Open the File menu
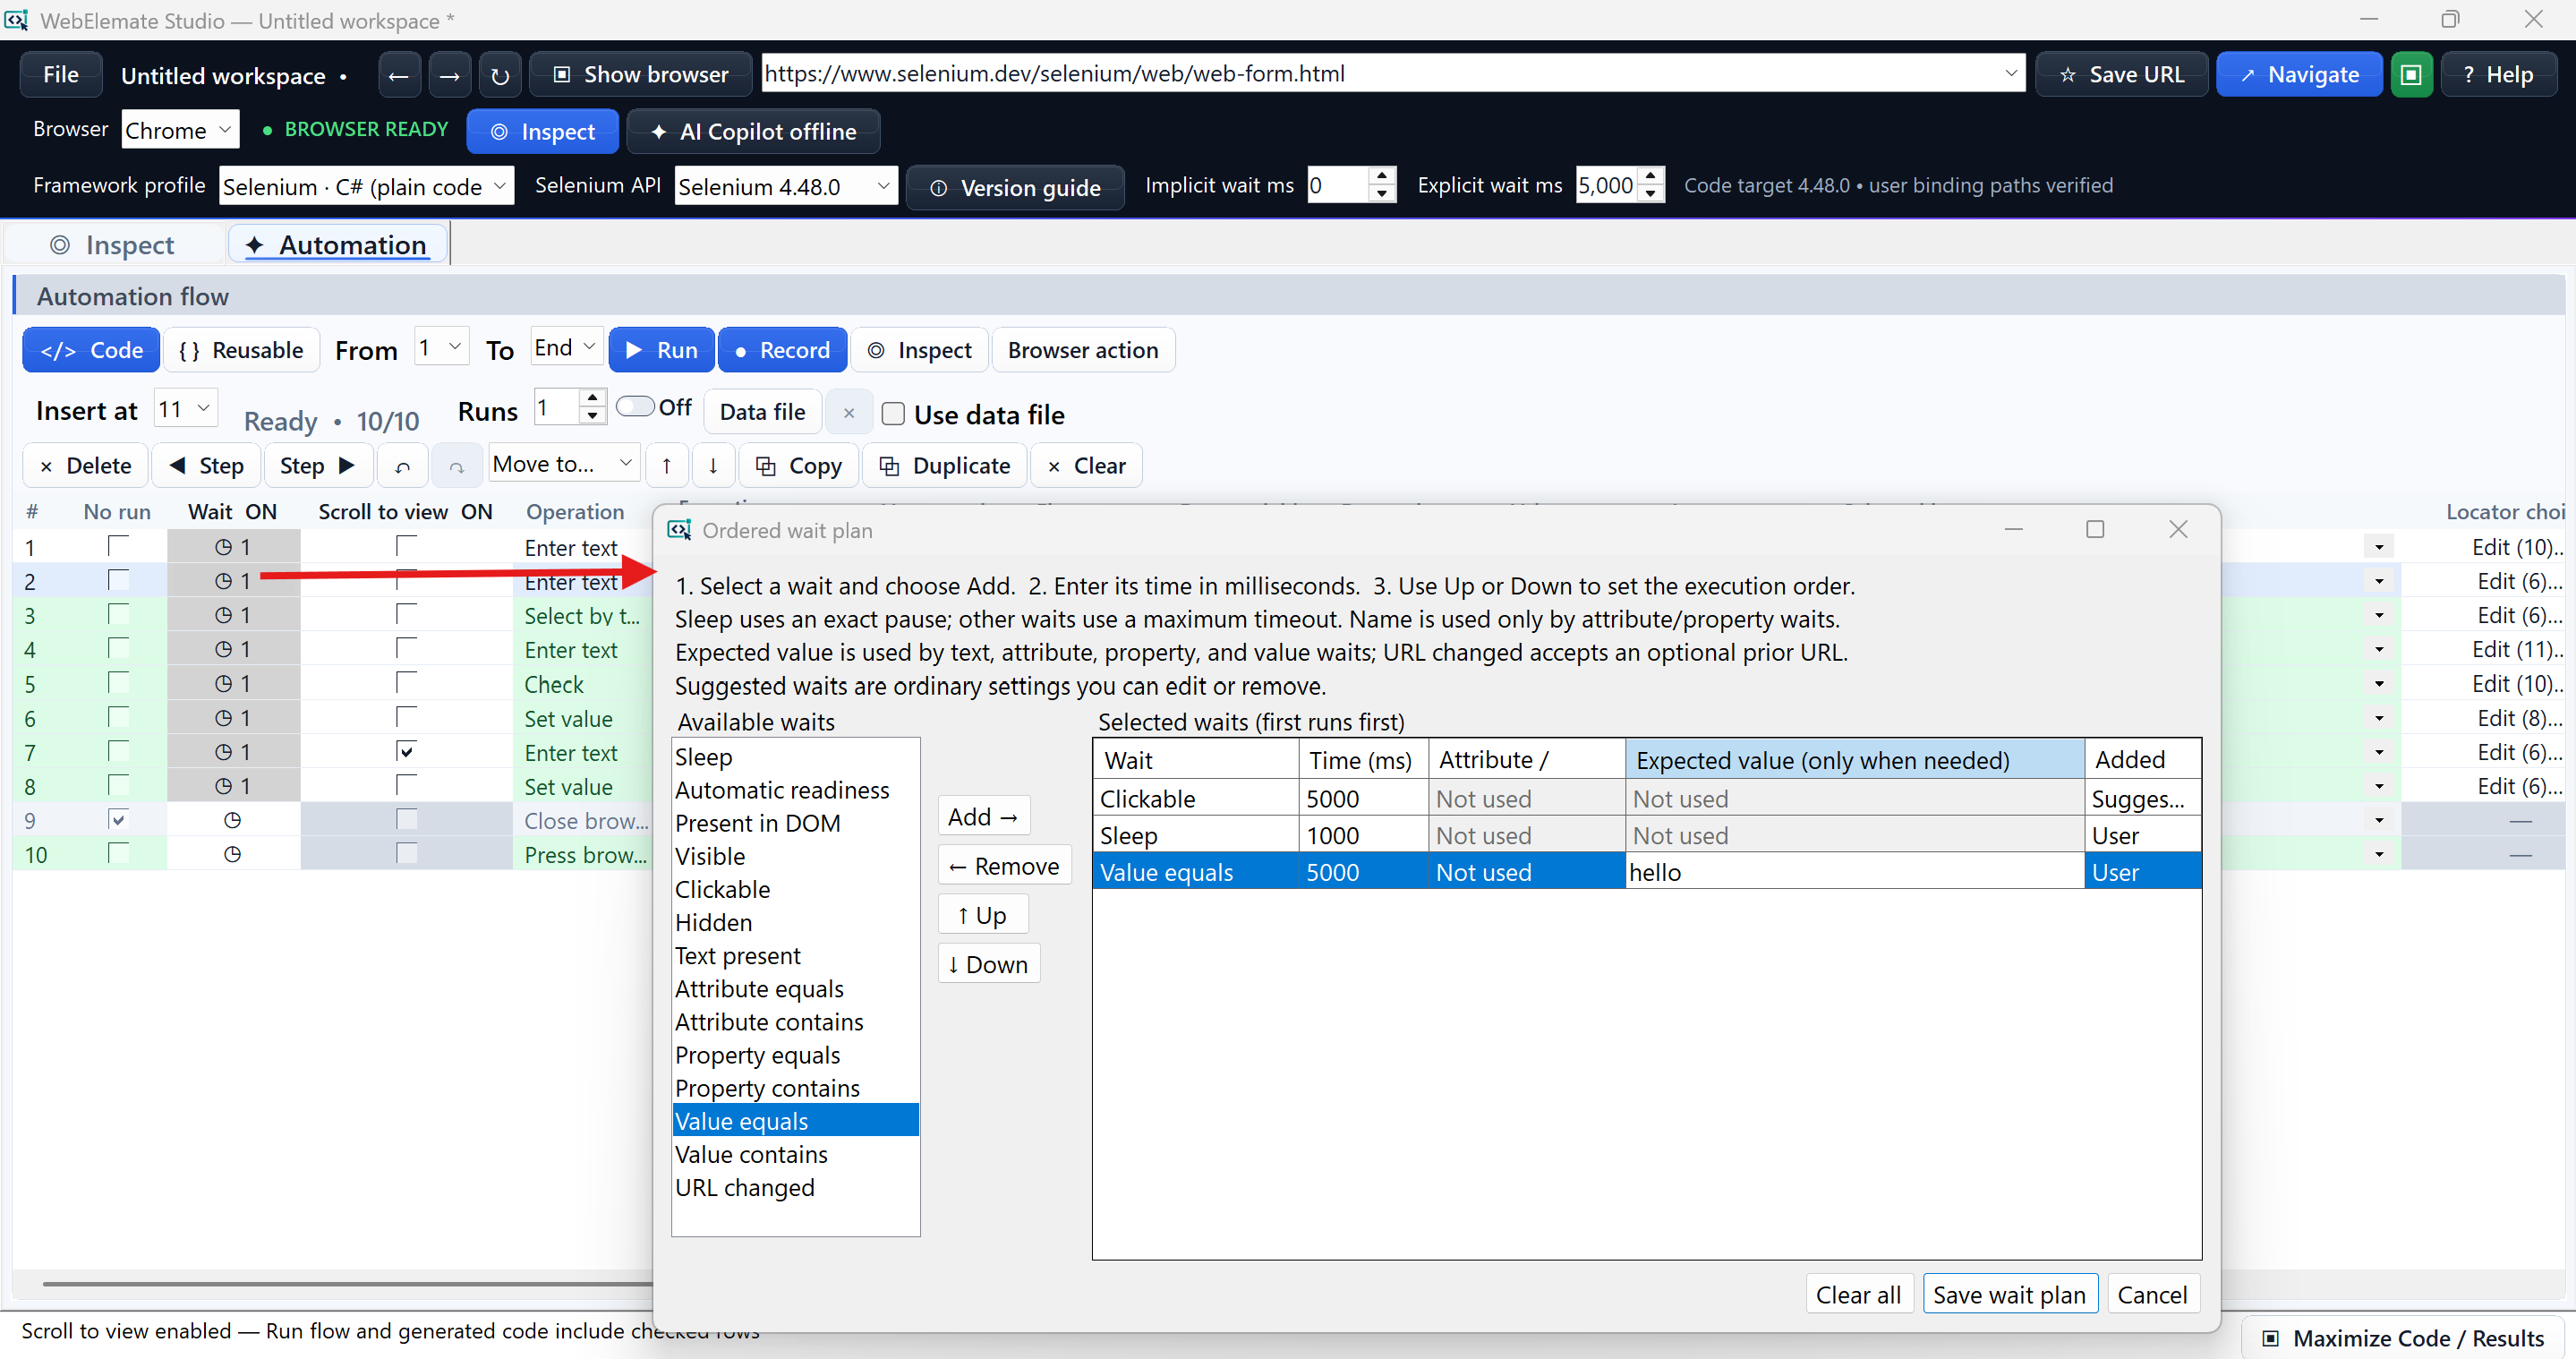The height and width of the screenshot is (1359, 2576). coord(61,75)
